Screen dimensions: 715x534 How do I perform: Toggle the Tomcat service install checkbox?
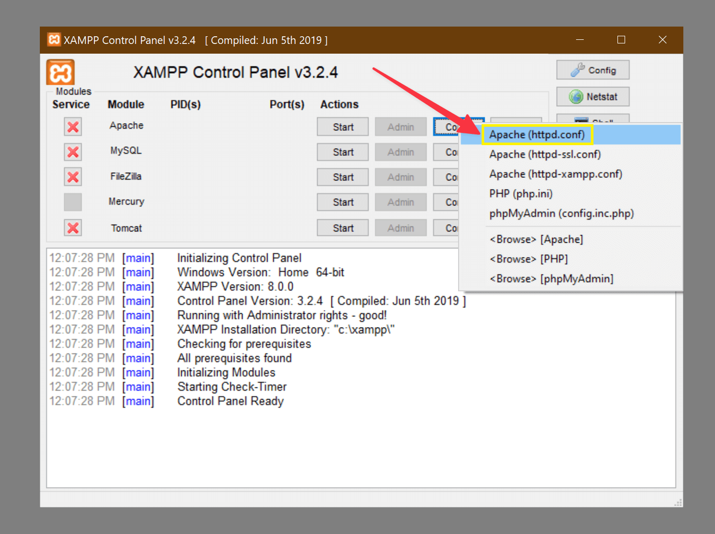[73, 228]
